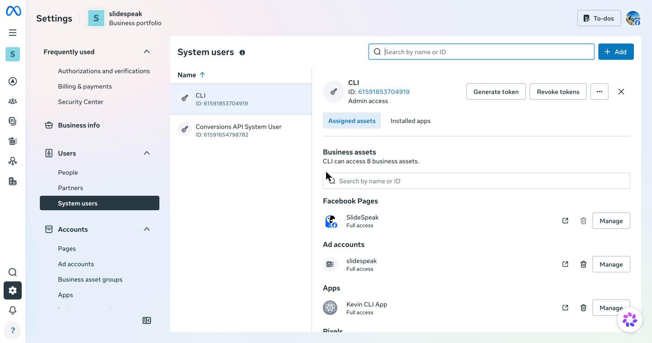Focus the business assets search field

pos(476,181)
